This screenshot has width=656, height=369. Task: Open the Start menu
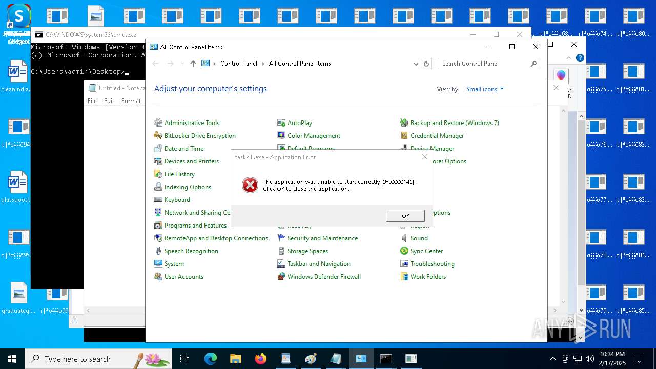click(12, 359)
